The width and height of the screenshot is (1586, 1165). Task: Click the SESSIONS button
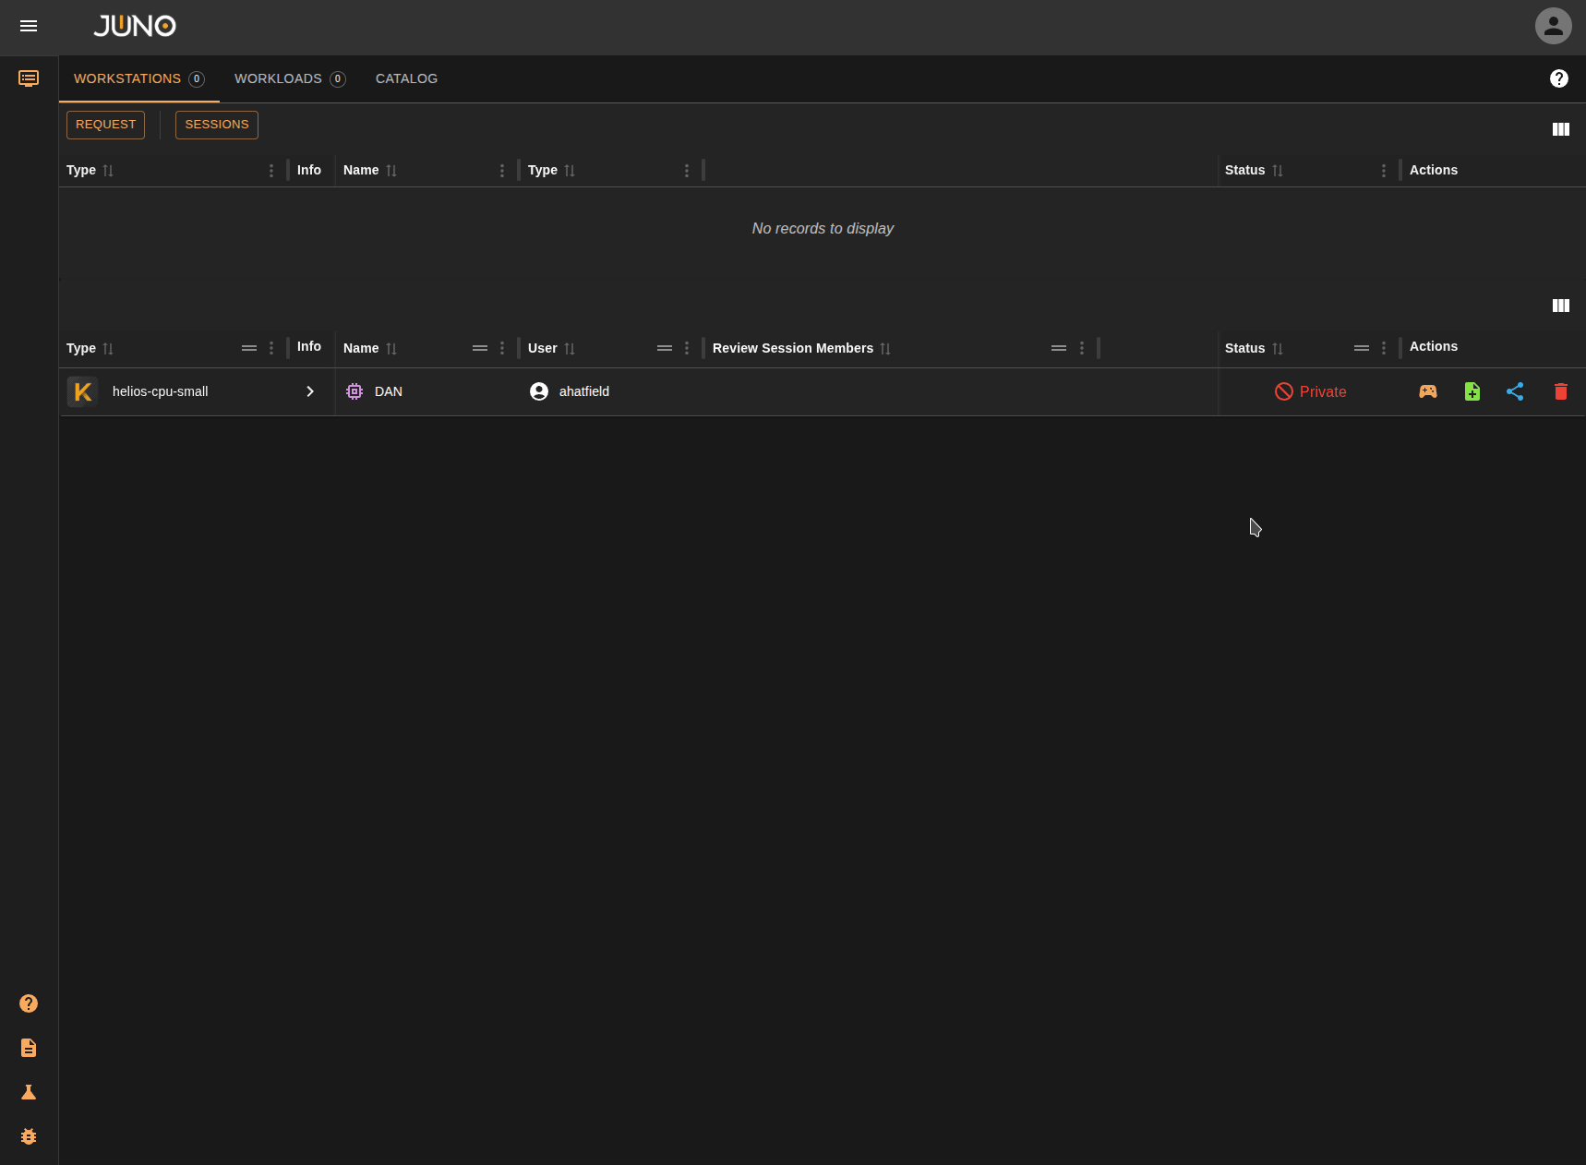point(216,125)
